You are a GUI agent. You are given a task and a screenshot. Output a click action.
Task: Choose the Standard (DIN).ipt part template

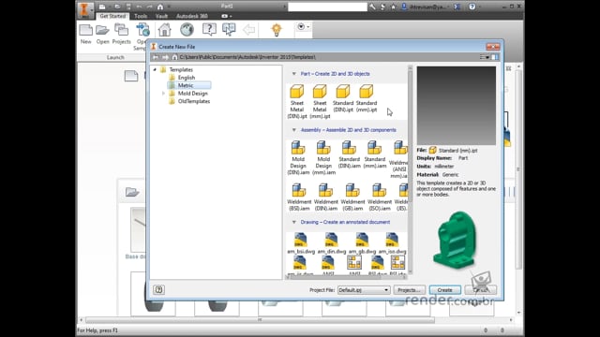point(343,98)
